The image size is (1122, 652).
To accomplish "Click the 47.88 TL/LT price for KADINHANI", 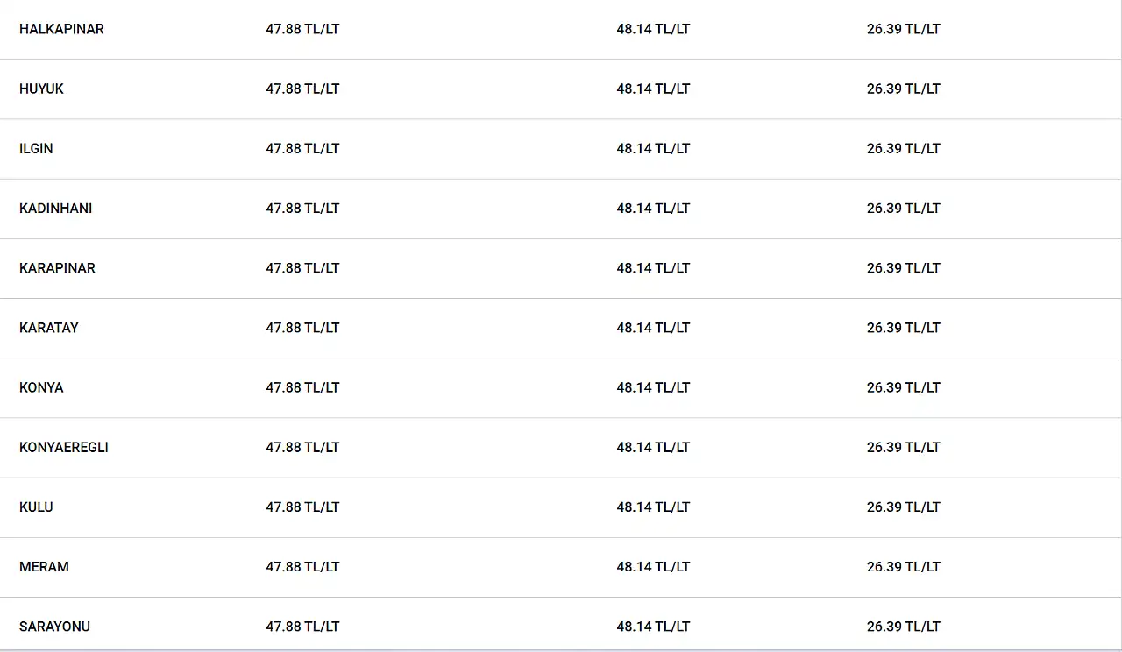I will (x=302, y=208).
